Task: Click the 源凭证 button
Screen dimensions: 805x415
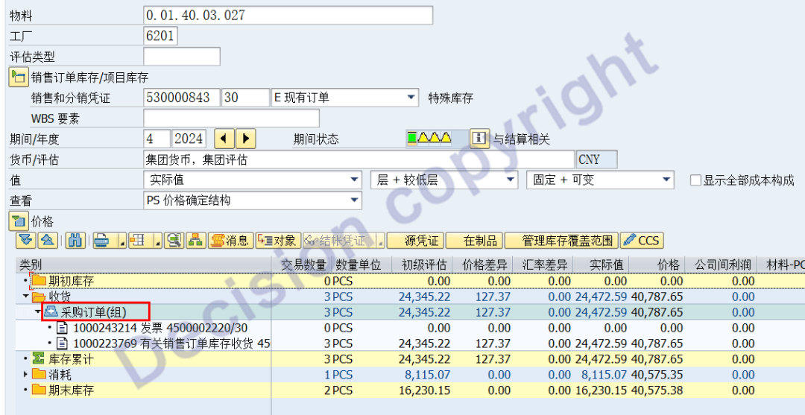Action: [423, 240]
